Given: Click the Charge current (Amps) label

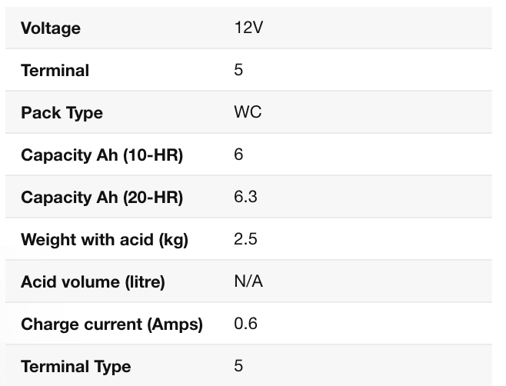Looking at the screenshot, I should (112, 324).
